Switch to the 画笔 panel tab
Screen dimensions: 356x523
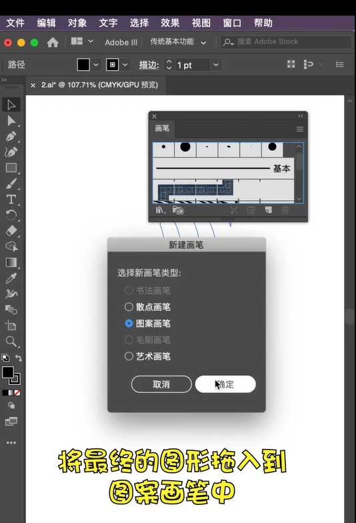click(162, 128)
